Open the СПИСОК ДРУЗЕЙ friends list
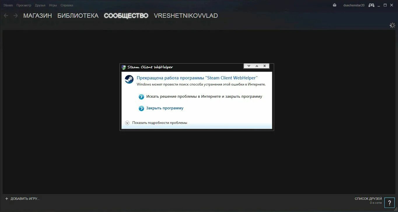398x212 pixels. coord(368,199)
